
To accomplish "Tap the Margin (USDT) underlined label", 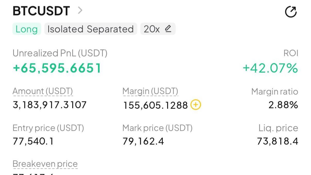I will click(x=150, y=91).
